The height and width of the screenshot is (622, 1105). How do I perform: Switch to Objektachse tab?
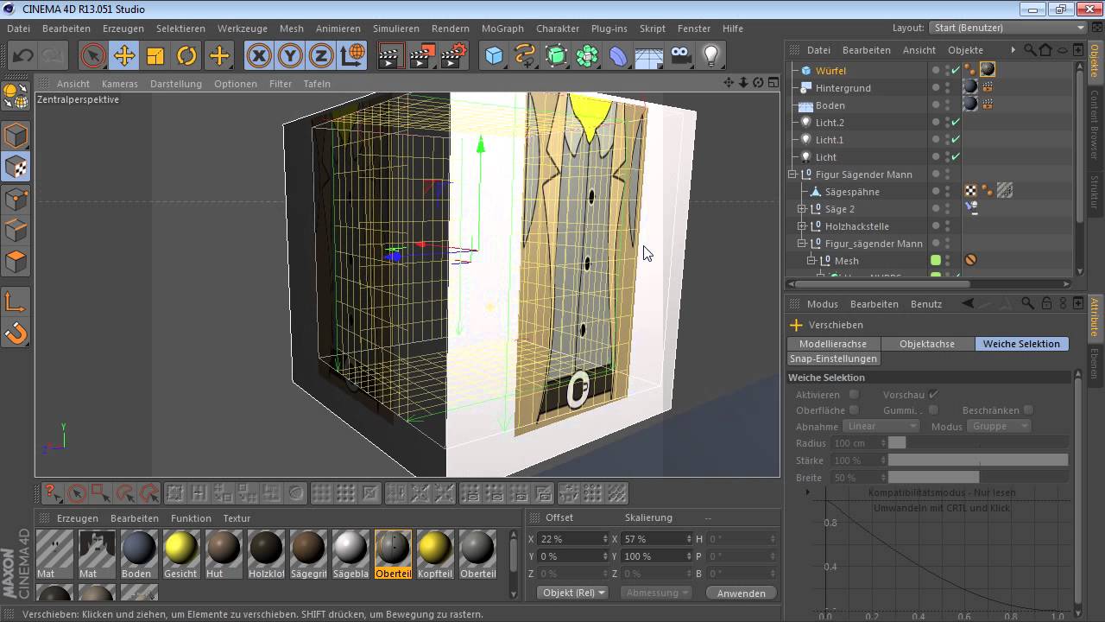pos(927,344)
